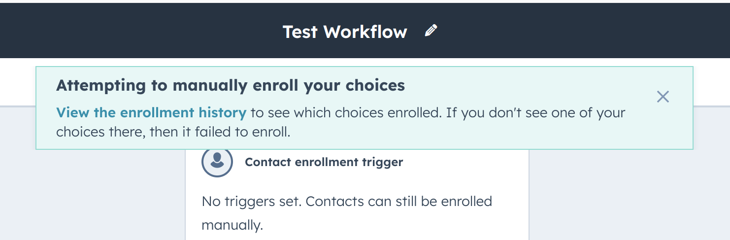Image resolution: width=730 pixels, height=240 pixels.
Task: Open the View the enrollment history link
Action: [151, 112]
